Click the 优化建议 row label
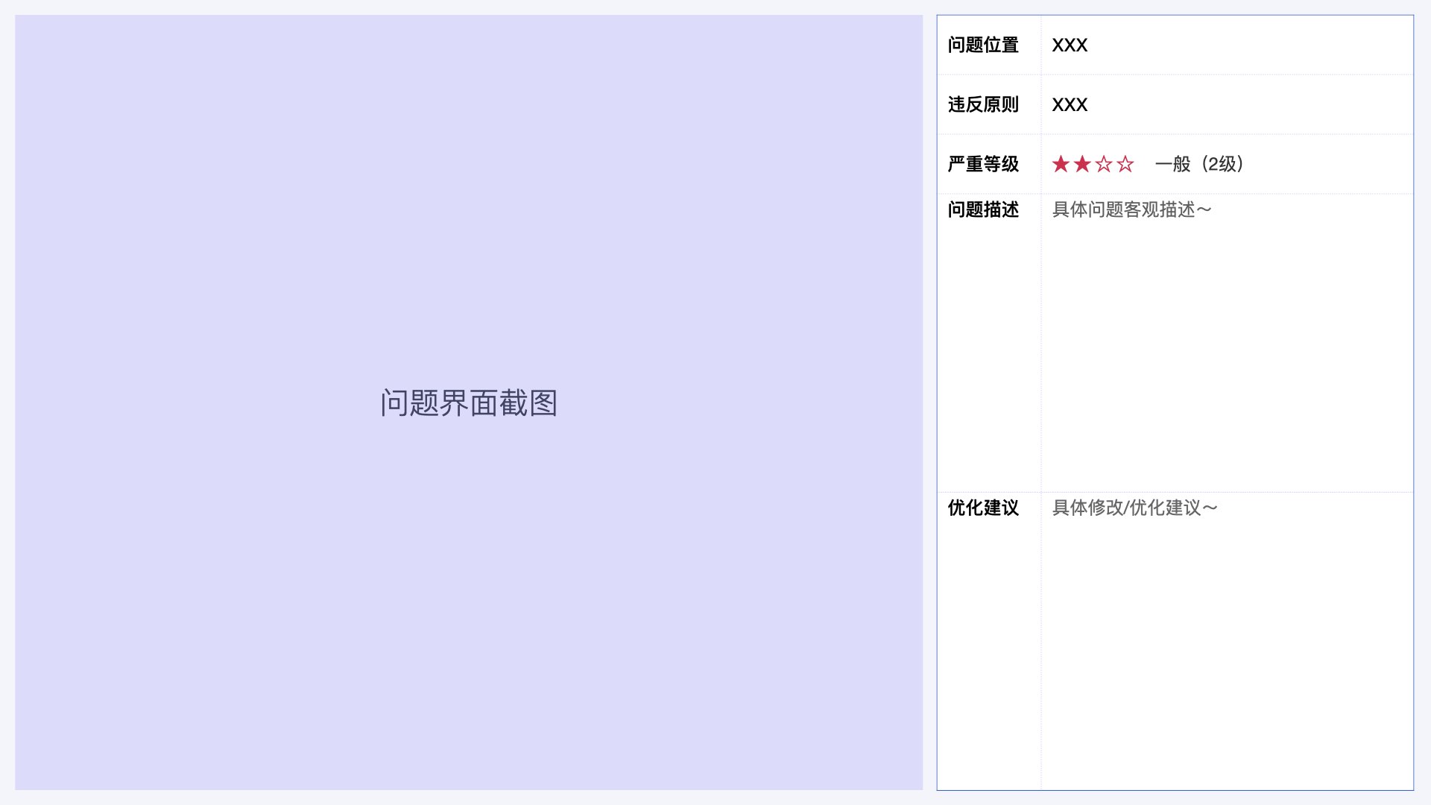This screenshot has width=1431, height=805. tap(983, 508)
